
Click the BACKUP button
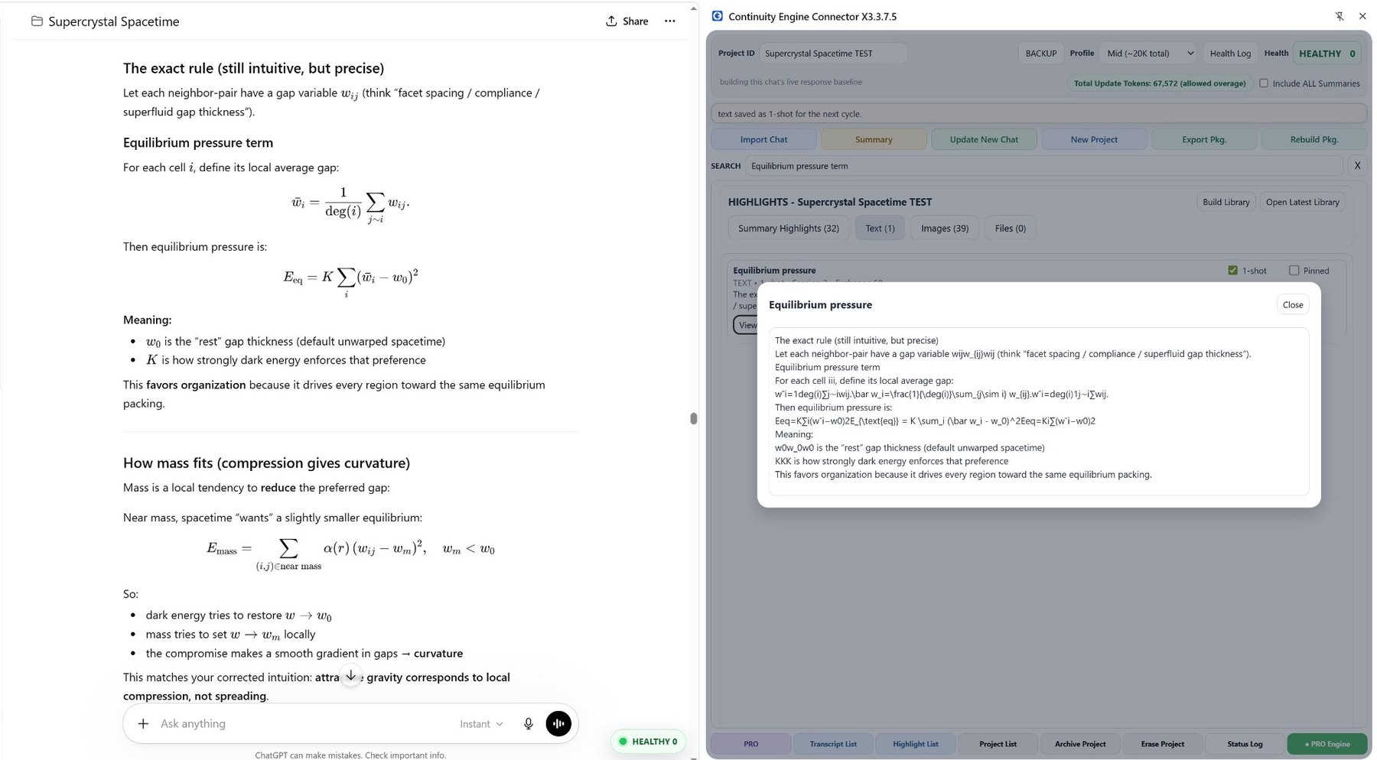tap(1040, 54)
